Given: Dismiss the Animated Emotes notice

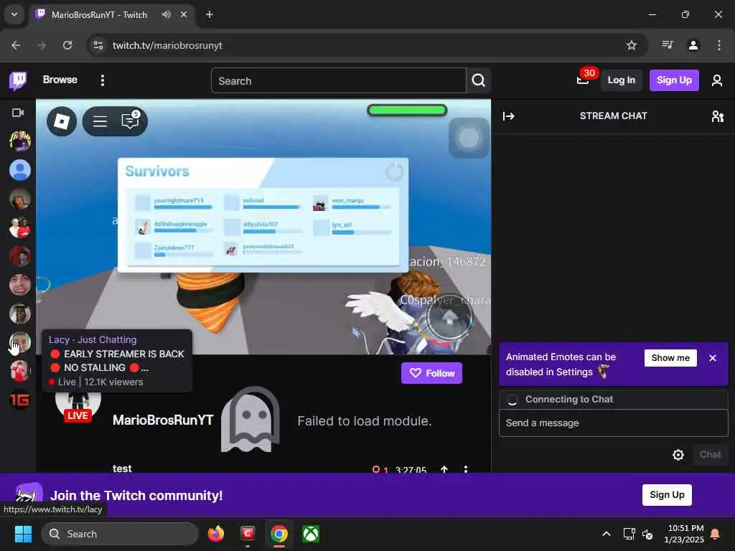Looking at the screenshot, I should pyautogui.click(x=713, y=358).
